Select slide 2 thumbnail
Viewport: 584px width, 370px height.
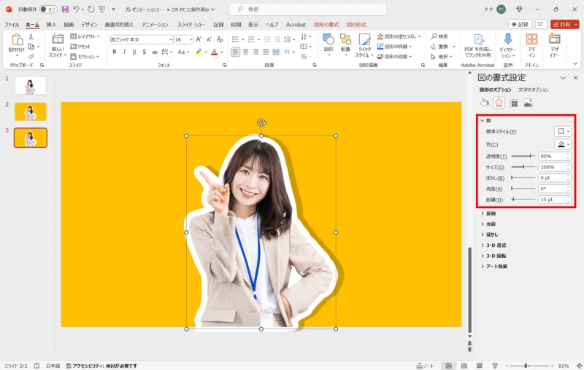click(x=31, y=111)
